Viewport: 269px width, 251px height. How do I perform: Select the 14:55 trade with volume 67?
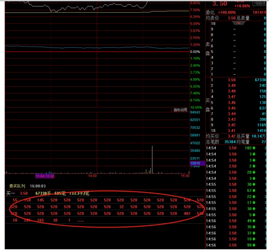pyautogui.click(x=236, y=191)
